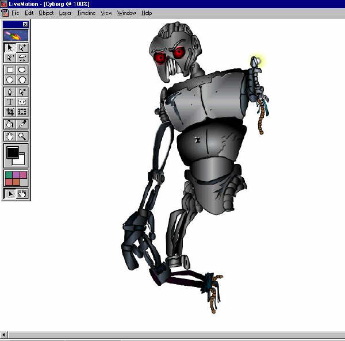
Task: Open the Timeline menu
Action: 86,13
